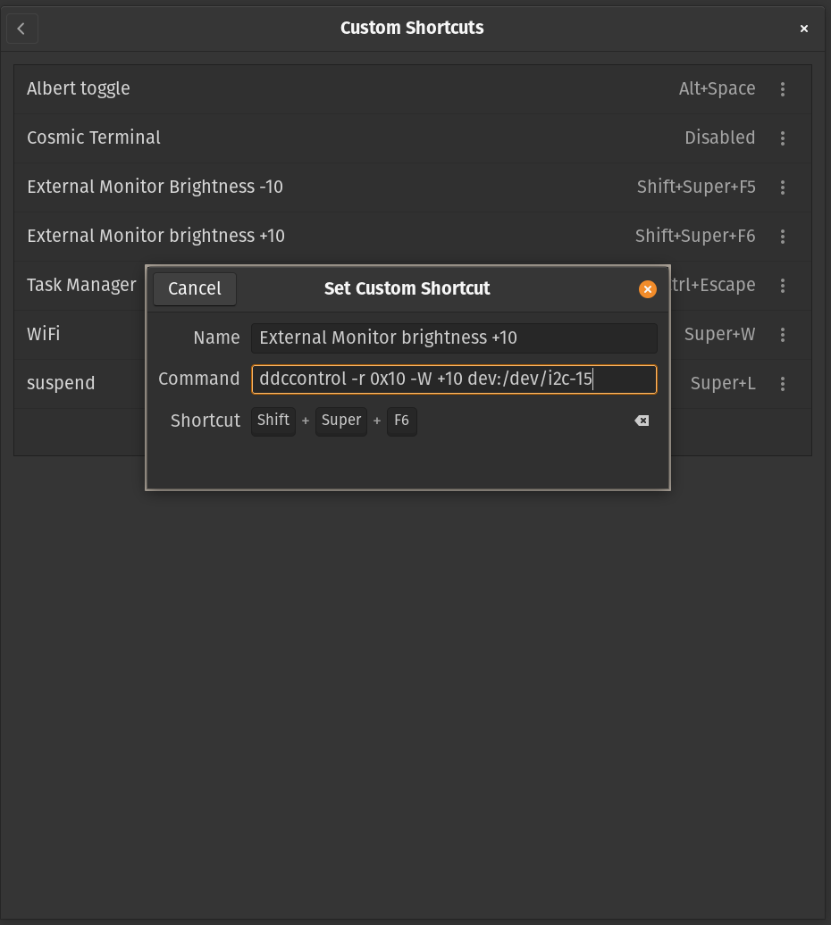
Task: Open the kebab menu for Albert toggle
Action: tap(783, 88)
